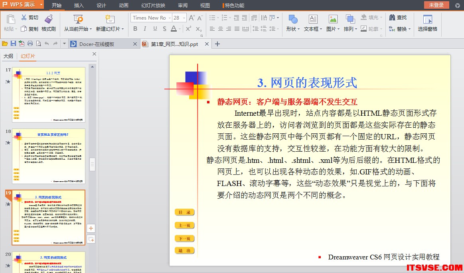This screenshot has height=273, width=464.
Task: Open Print Preview magnifier icon
Action: coord(38,44)
